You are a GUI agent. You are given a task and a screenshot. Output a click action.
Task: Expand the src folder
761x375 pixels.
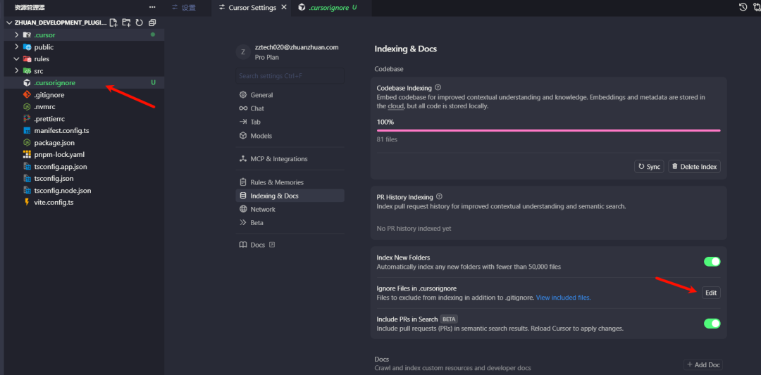[17, 71]
